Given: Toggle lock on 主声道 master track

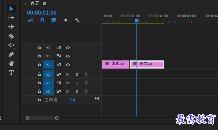Looking at the screenshot, I should tap(40, 99).
